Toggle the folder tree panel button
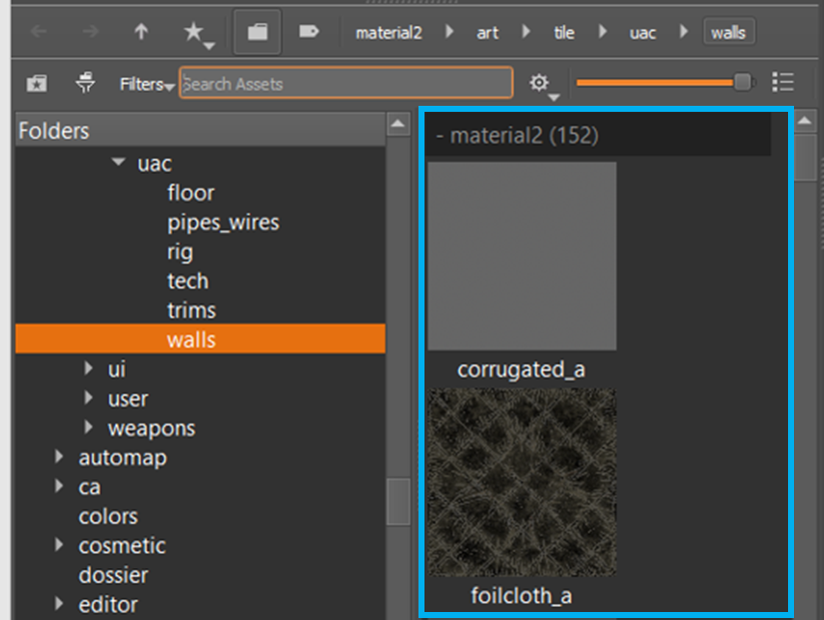Viewport: 824px width, 620px height. pyautogui.click(x=258, y=32)
